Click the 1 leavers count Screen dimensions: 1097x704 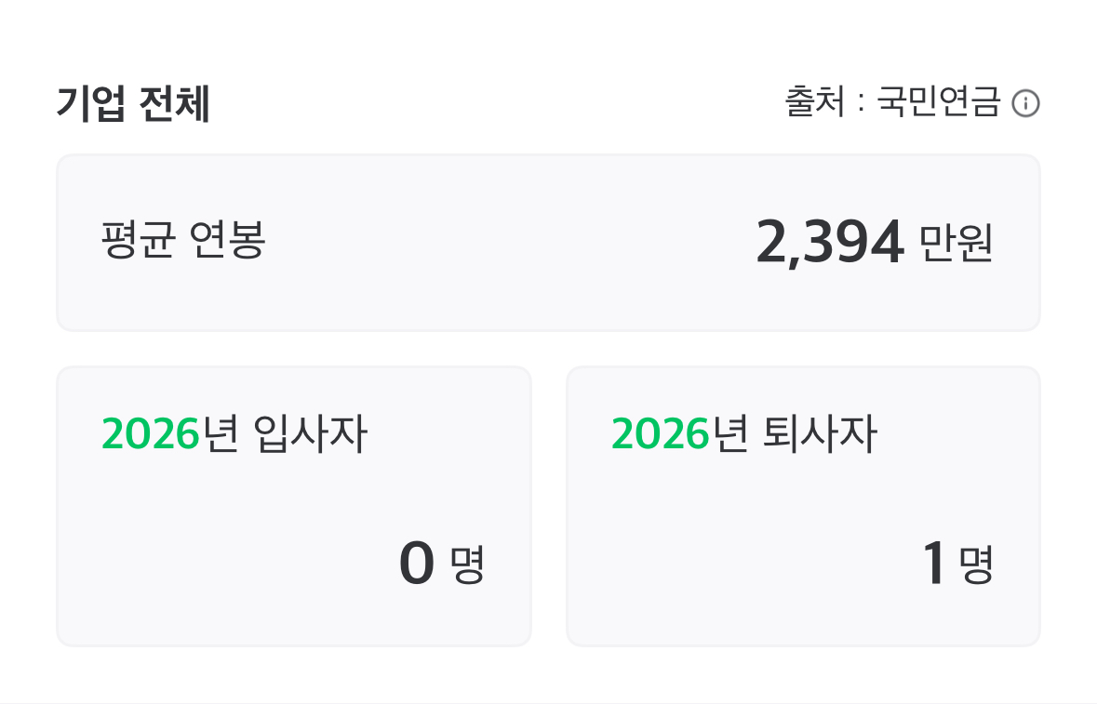933,564
